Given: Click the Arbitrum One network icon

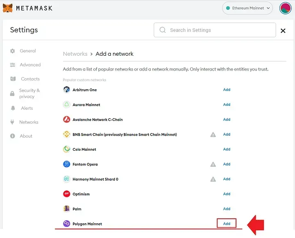Looking at the screenshot, I should [66, 90].
